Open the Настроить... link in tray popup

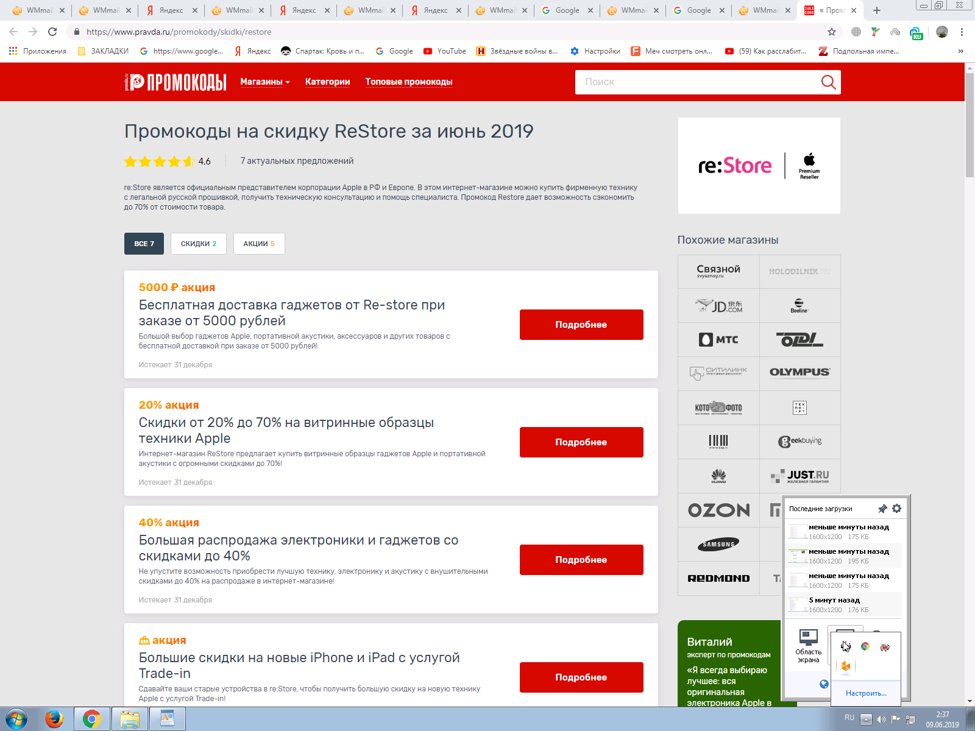pyautogui.click(x=866, y=693)
